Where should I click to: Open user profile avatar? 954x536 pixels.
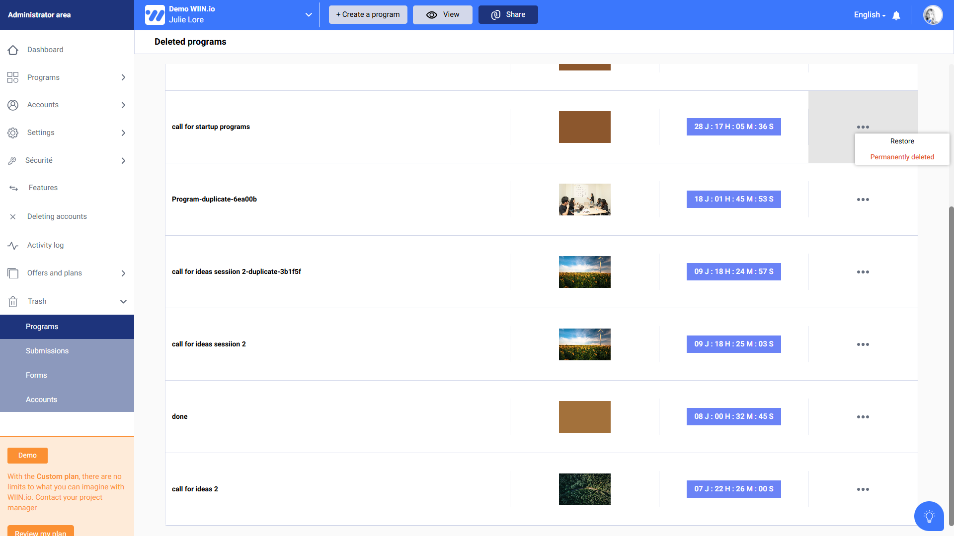pos(933,15)
